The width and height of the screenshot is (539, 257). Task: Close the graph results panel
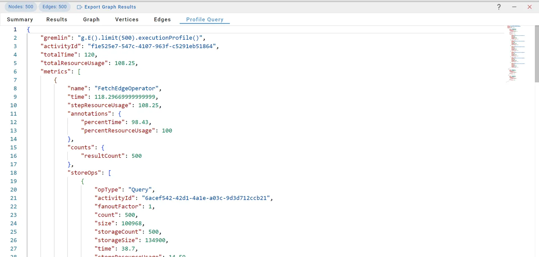[x=530, y=7]
